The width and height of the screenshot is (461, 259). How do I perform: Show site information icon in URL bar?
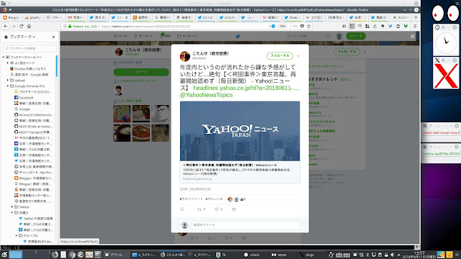(x=65, y=26)
